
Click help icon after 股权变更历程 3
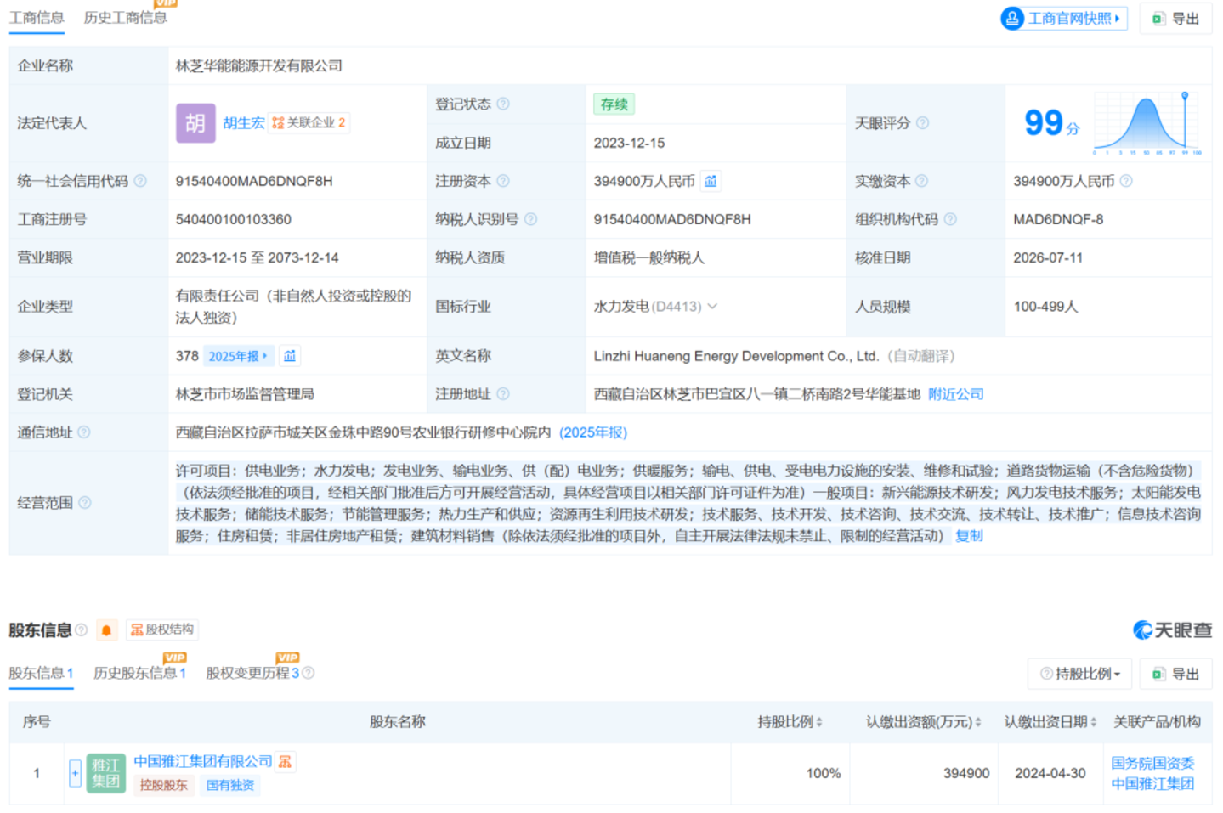[x=308, y=673]
